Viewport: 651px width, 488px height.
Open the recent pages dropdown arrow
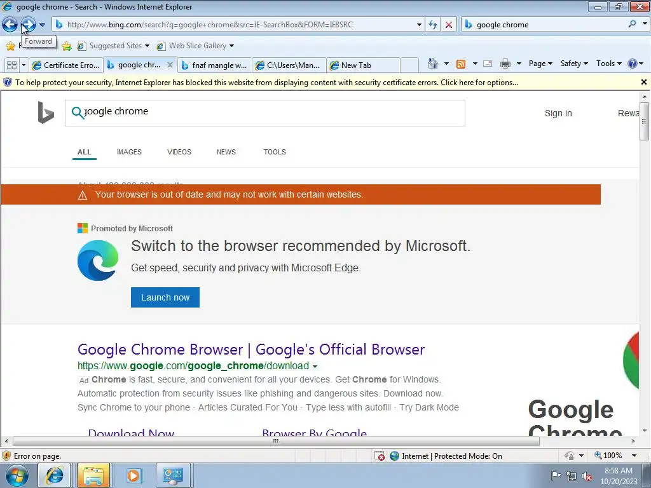coord(43,25)
